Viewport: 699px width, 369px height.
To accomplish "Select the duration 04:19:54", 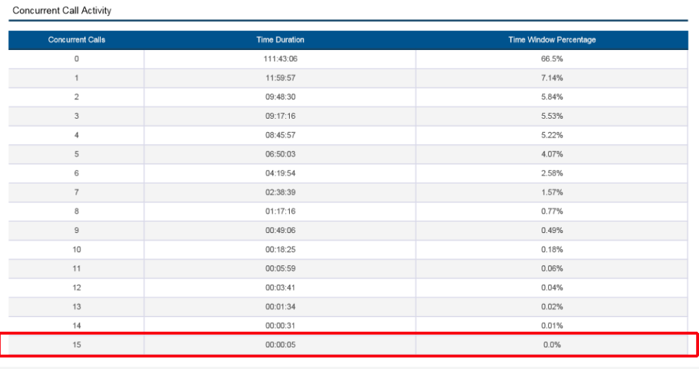I will coord(280,173).
